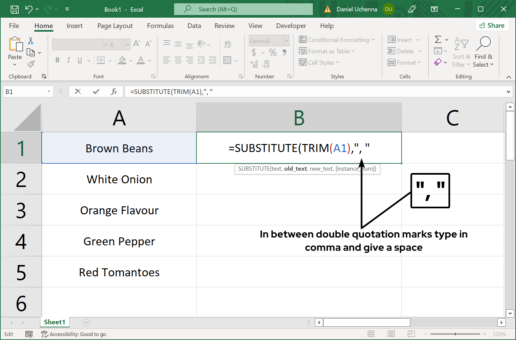Switch to Page Layout view in status bar
Screen dimensions: 516x340
click(x=391, y=334)
